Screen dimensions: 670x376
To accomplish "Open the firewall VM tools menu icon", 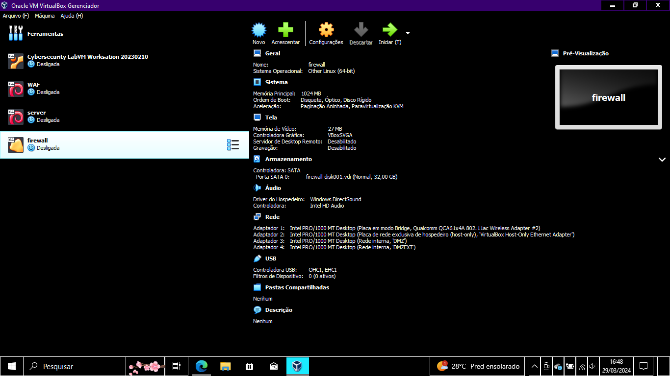I will coord(233,145).
